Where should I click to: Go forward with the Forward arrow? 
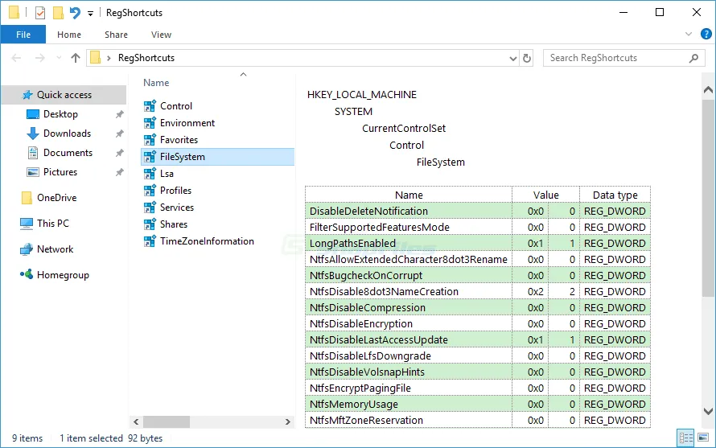[x=40, y=58]
